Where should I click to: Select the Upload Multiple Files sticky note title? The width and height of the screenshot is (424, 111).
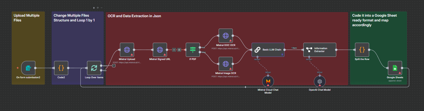(26, 18)
